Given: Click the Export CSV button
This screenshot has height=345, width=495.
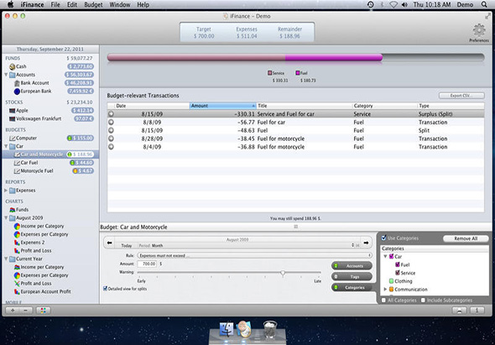Looking at the screenshot, I should pyautogui.click(x=461, y=96).
